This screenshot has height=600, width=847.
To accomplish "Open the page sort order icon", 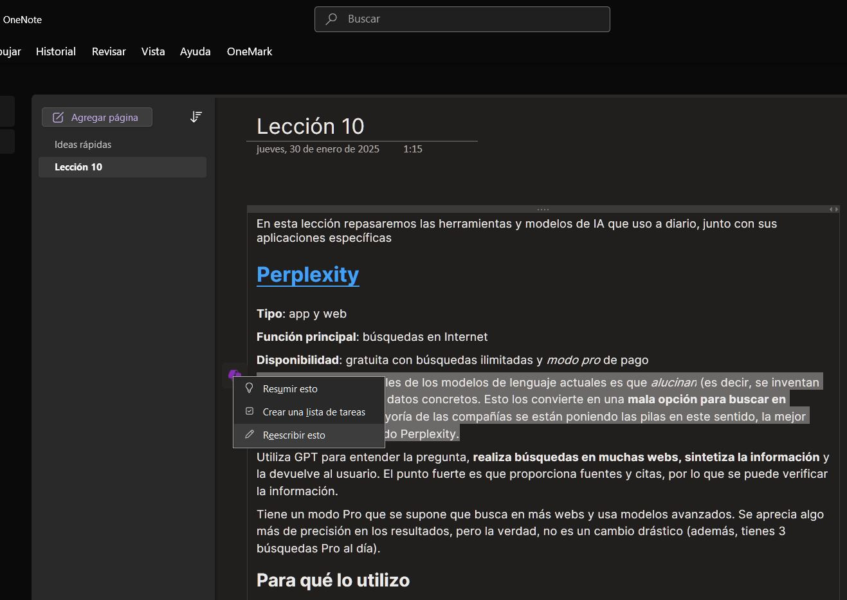I will [196, 117].
